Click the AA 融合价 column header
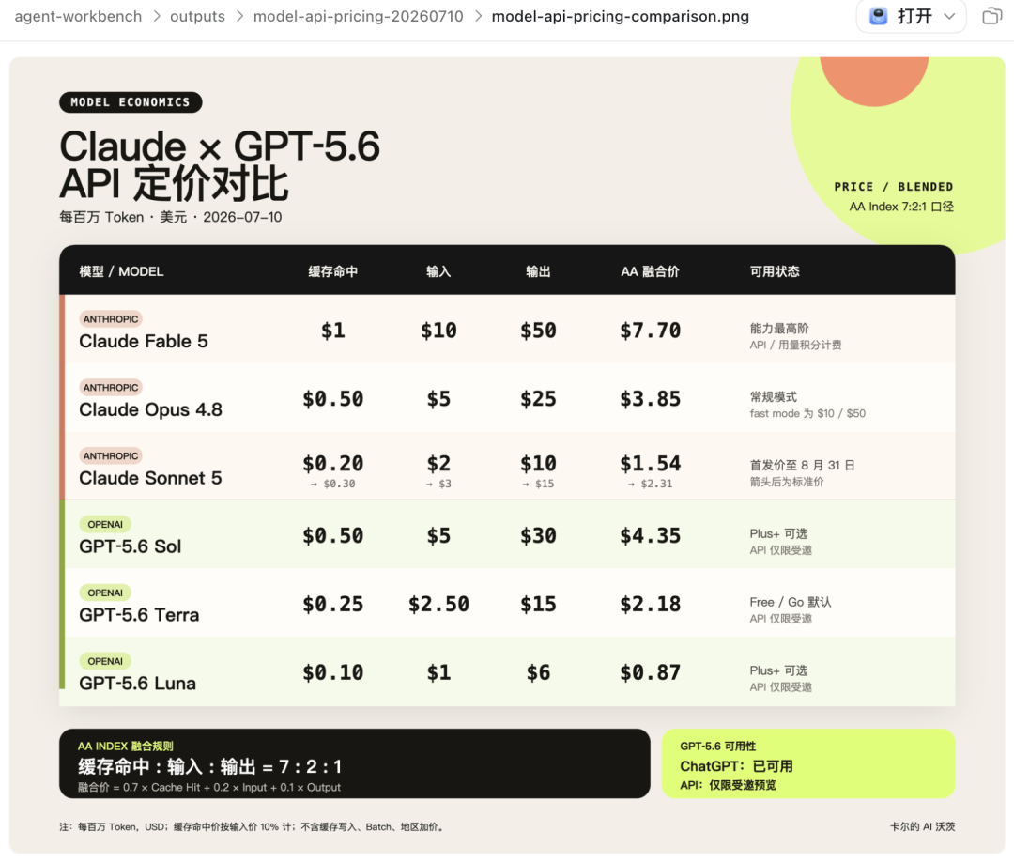 650,271
